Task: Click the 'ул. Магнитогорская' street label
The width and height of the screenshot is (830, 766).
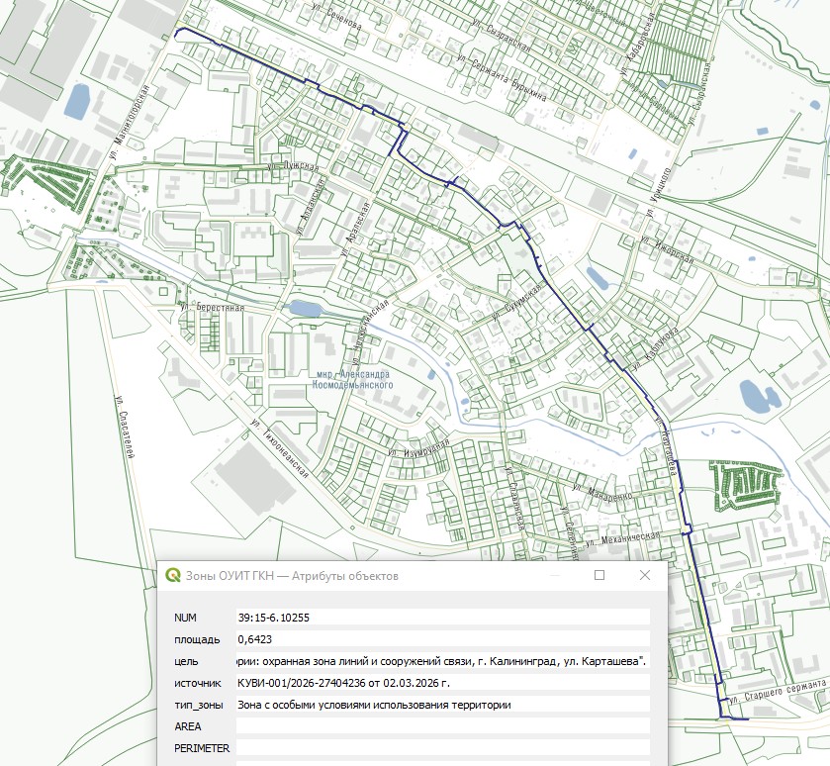Action: (x=130, y=124)
